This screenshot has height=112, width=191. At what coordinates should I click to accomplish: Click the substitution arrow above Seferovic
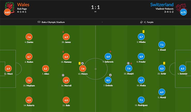point(110,51)
